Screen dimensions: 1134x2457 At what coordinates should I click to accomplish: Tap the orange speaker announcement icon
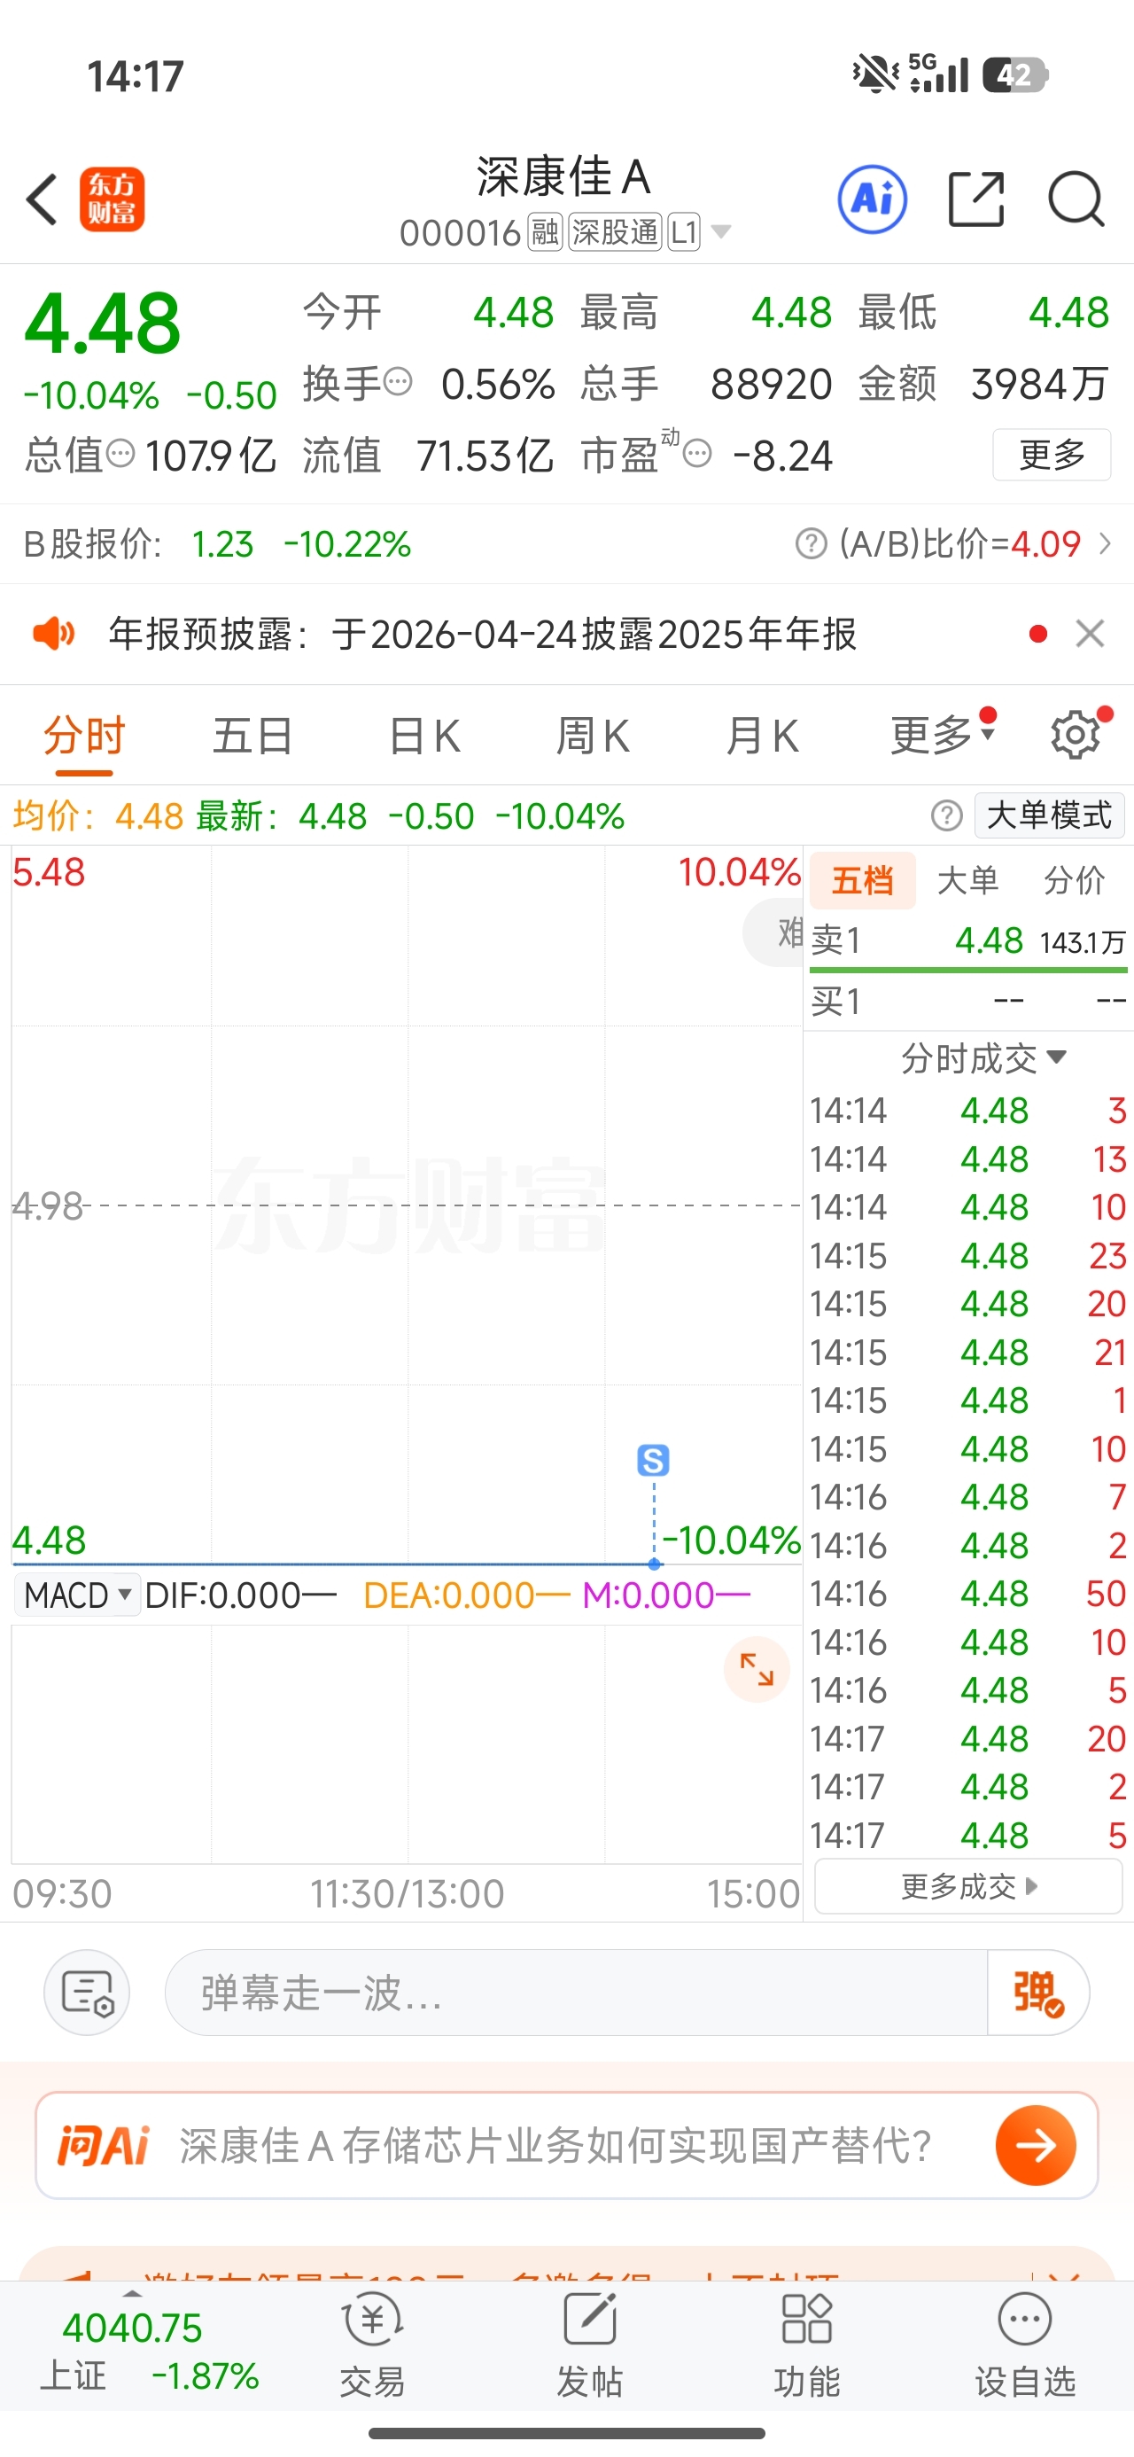pyautogui.click(x=53, y=634)
